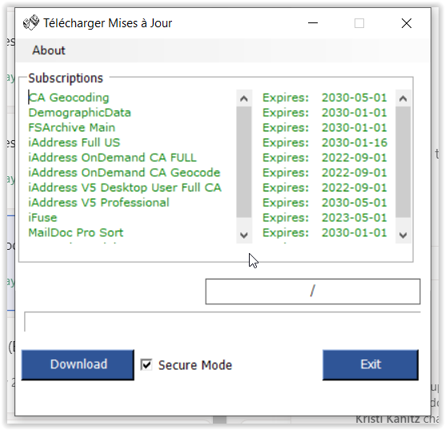The height and width of the screenshot is (430, 445).
Task: Click the expiry list's scroll up arrow
Action: (x=403, y=98)
